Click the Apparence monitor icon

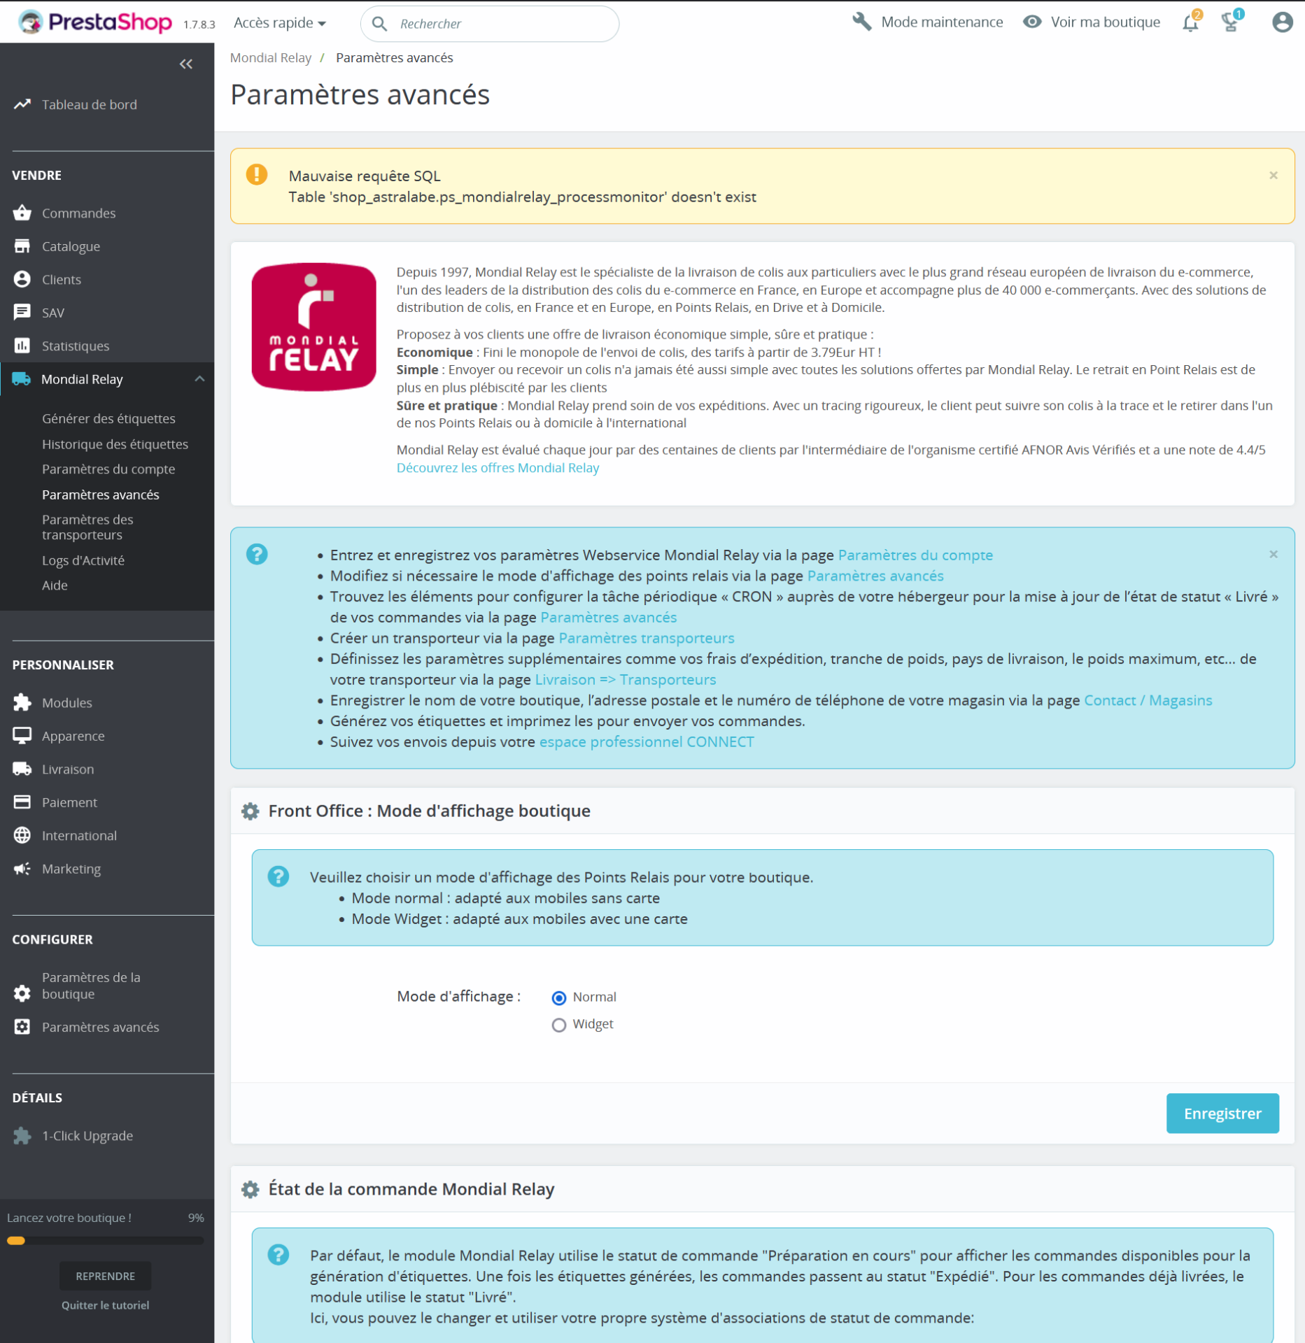pyautogui.click(x=22, y=736)
